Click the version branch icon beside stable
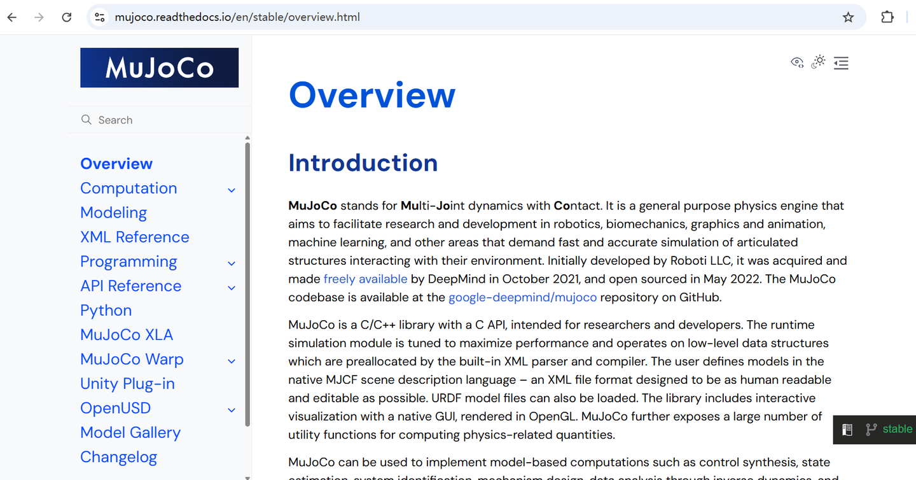This screenshot has width=916, height=480. click(x=871, y=430)
